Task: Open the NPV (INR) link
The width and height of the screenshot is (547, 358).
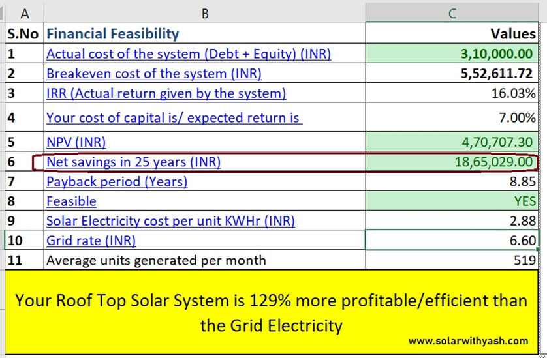Action: [x=76, y=142]
